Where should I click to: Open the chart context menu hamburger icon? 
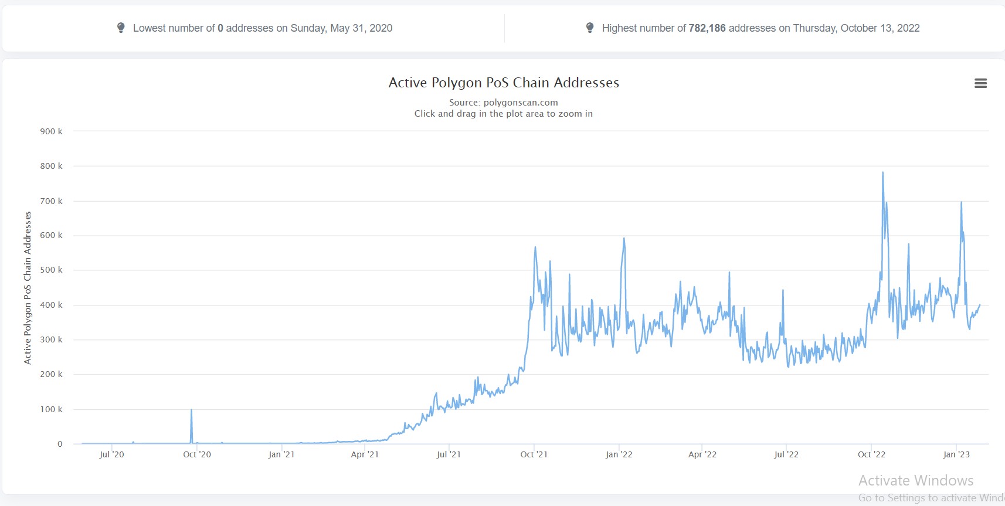click(980, 83)
